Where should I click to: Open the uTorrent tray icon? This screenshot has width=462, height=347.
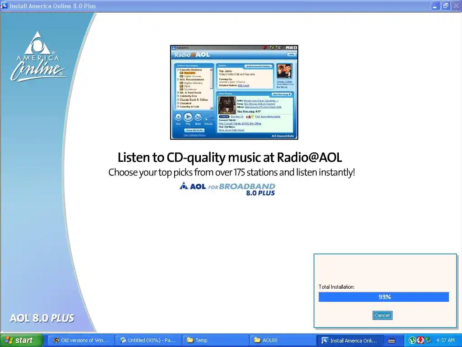coord(412,340)
